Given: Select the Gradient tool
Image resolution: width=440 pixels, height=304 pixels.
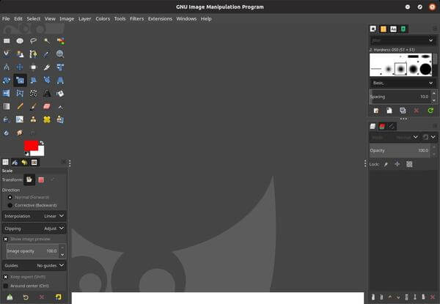Looking at the screenshot, I should (7, 106).
